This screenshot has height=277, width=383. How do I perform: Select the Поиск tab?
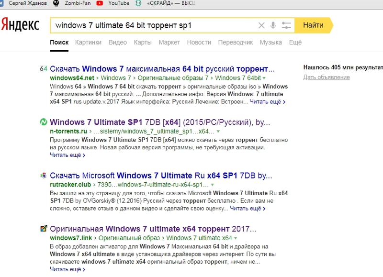pos(59,43)
